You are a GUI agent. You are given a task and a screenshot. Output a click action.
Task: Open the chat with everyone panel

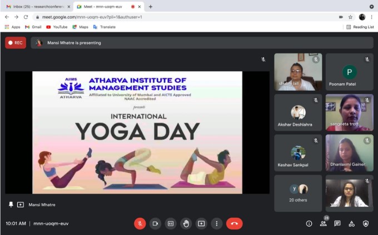337,224
